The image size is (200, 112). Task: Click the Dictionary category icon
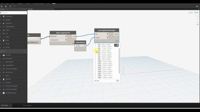tap(4, 16)
